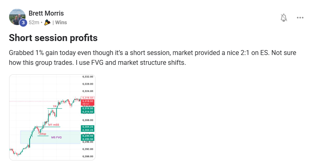This screenshot has height=165, width=315.
Task: Toggle the notification bell for this post
Action: pos(284,18)
